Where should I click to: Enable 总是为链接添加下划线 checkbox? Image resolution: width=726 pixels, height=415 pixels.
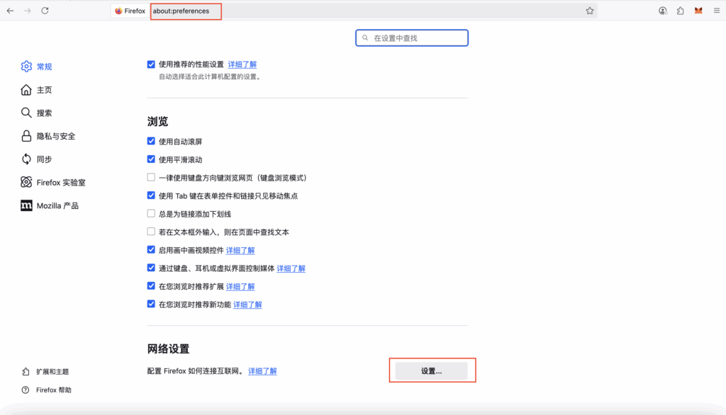[x=151, y=214]
